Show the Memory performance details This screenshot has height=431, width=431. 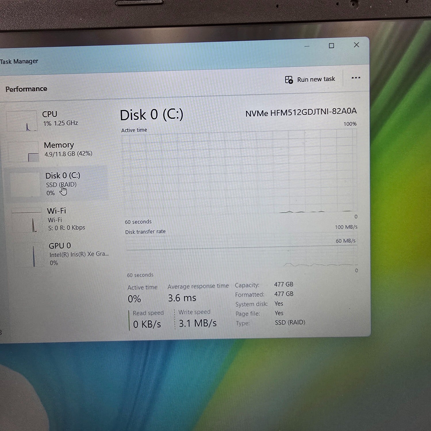tap(59, 145)
